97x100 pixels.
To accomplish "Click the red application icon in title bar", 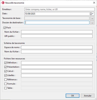I will (3, 3).
